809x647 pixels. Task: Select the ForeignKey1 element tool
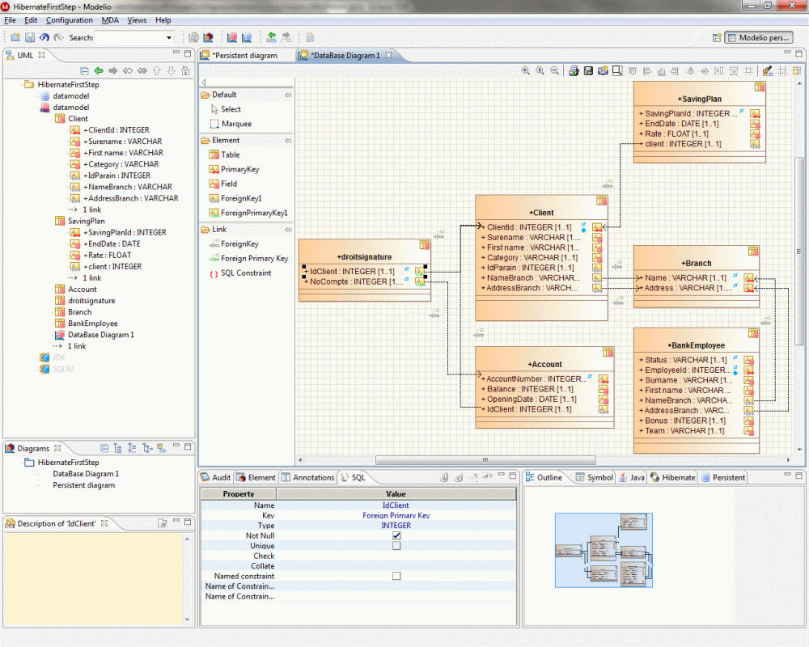tap(235, 198)
